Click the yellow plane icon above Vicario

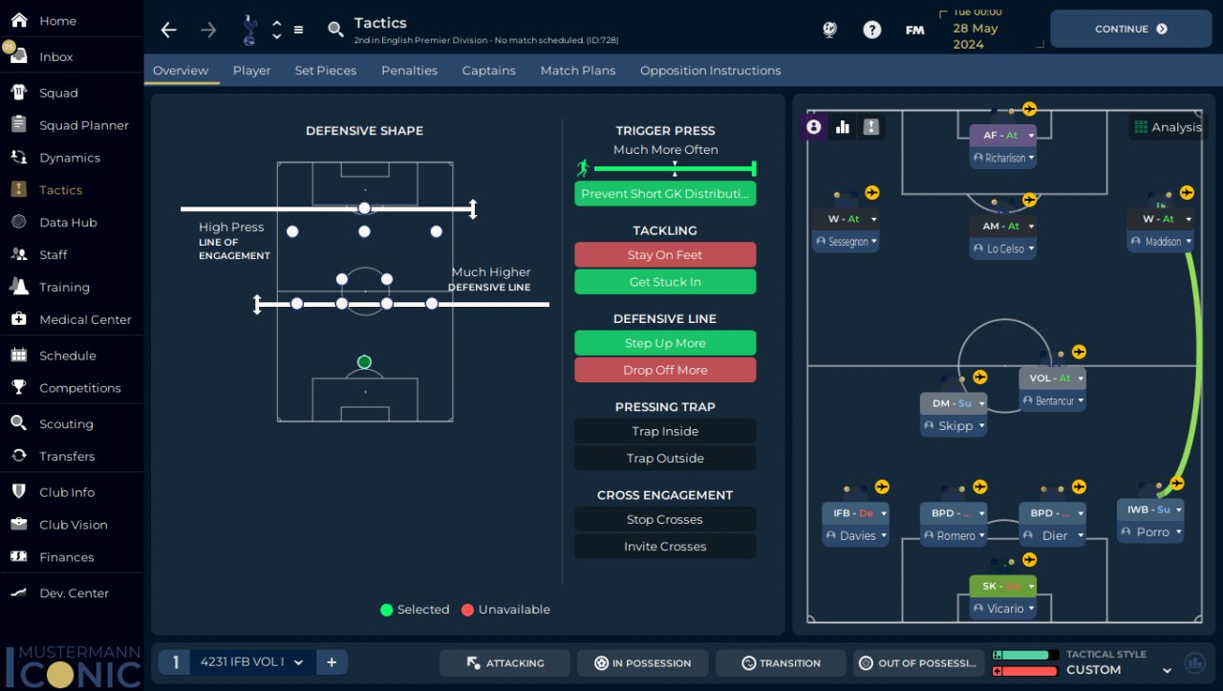(x=1029, y=559)
